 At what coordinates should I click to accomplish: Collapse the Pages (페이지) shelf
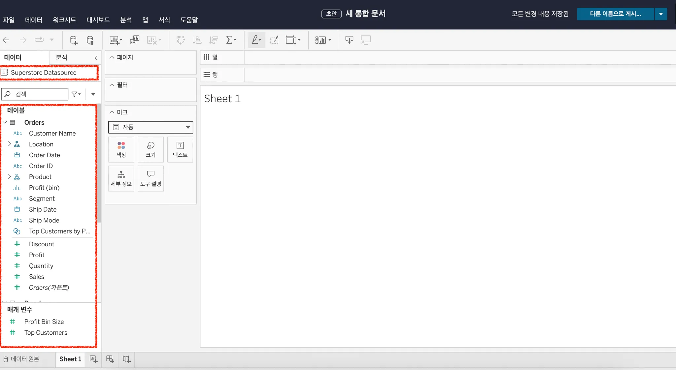(x=112, y=57)
